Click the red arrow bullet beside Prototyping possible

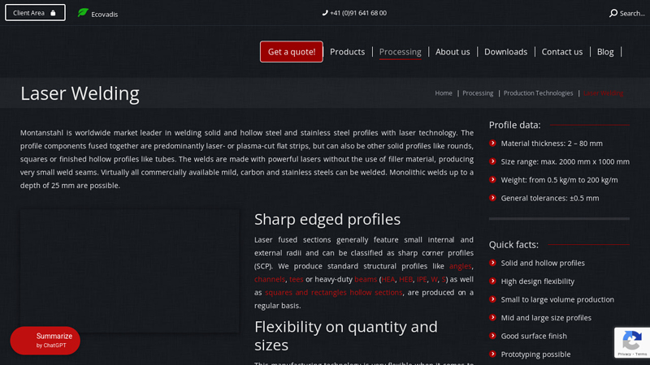pyautogui.click(x=493, y=354)
